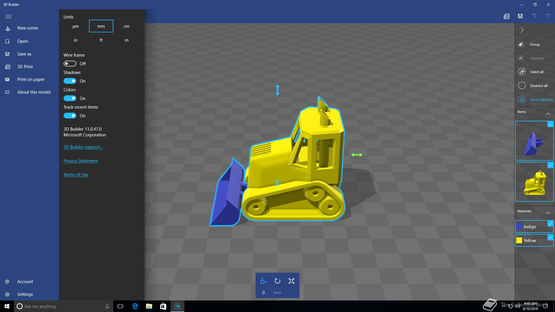Click the Yellow color swatch
Image resolution: width=555 pixels, height=312 pixels.
519,240
